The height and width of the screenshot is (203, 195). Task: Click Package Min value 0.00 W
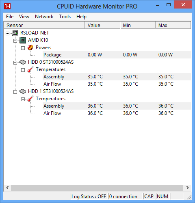(x=130, y=55)
